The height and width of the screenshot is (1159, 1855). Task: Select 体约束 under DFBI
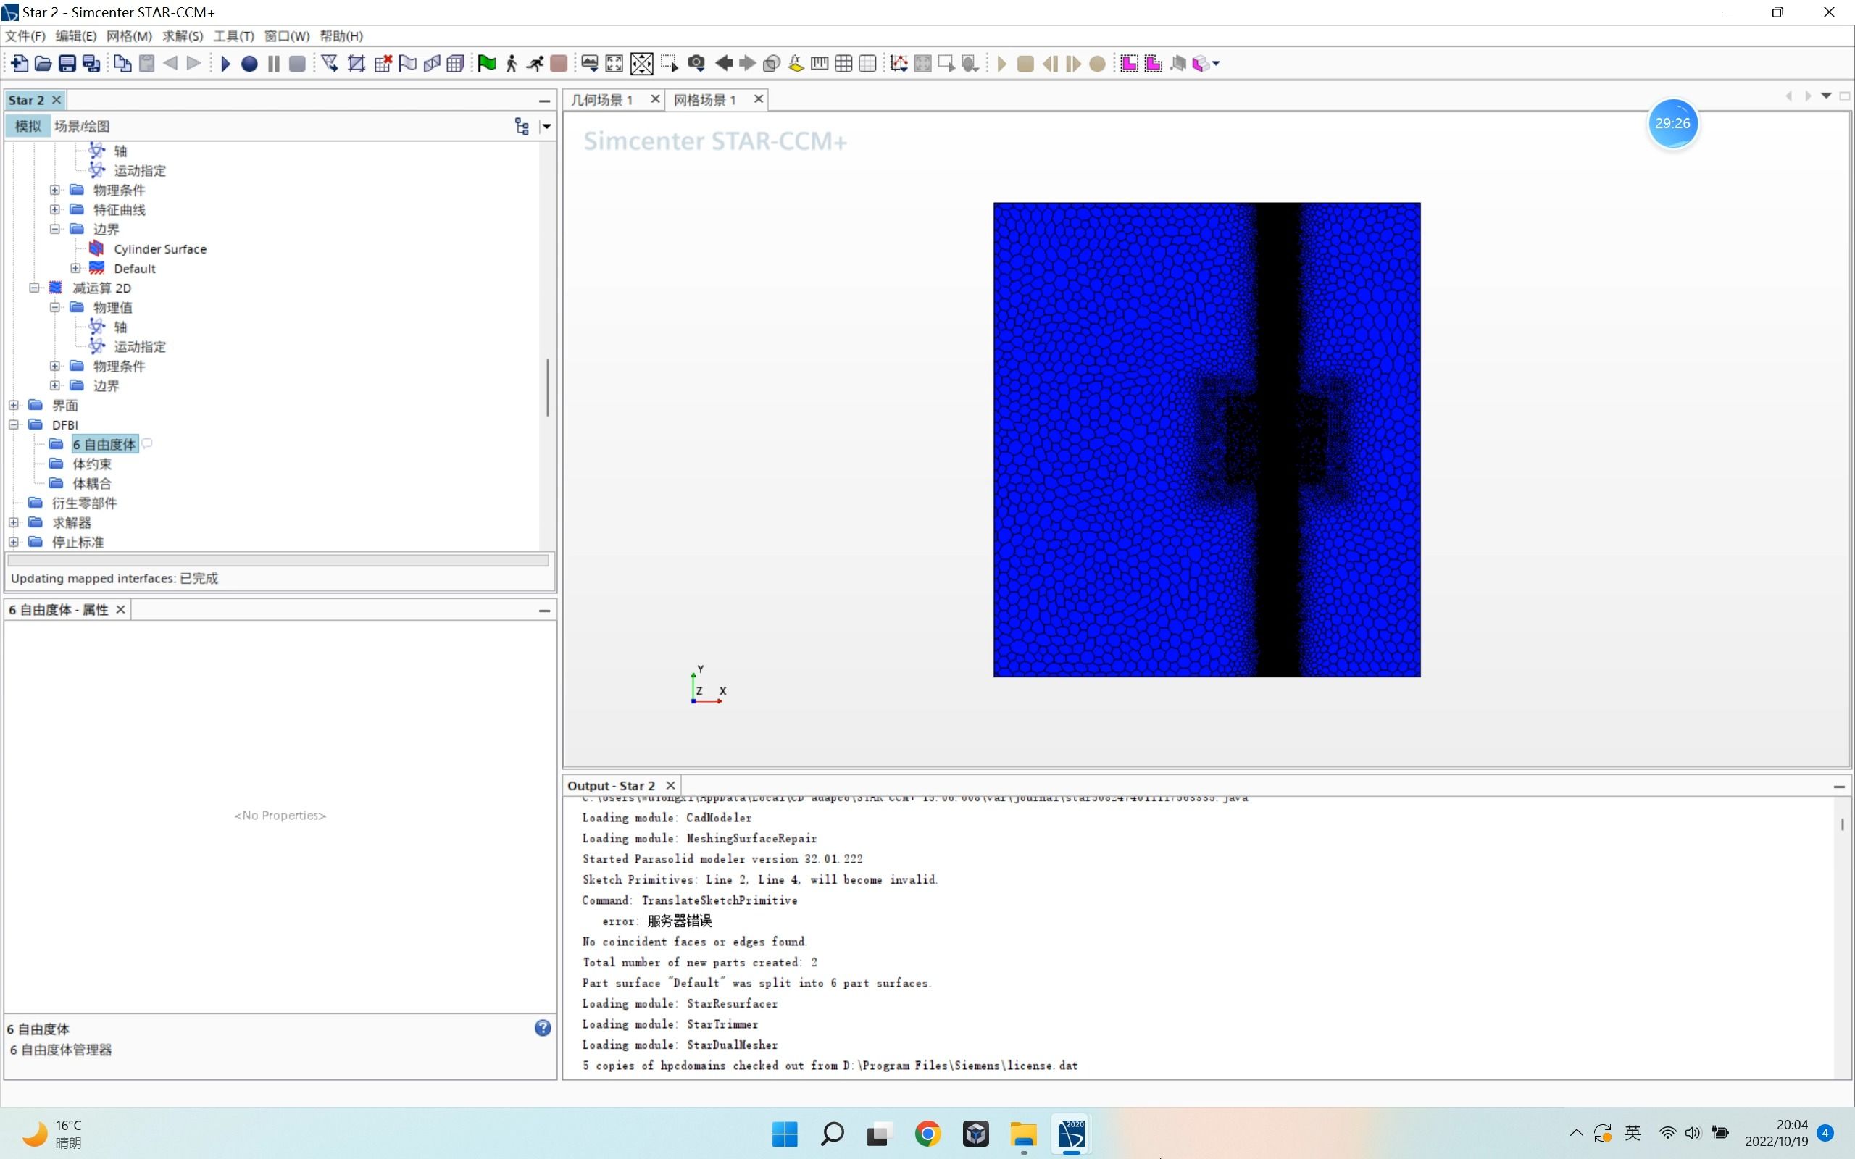[x=92, y=464]
